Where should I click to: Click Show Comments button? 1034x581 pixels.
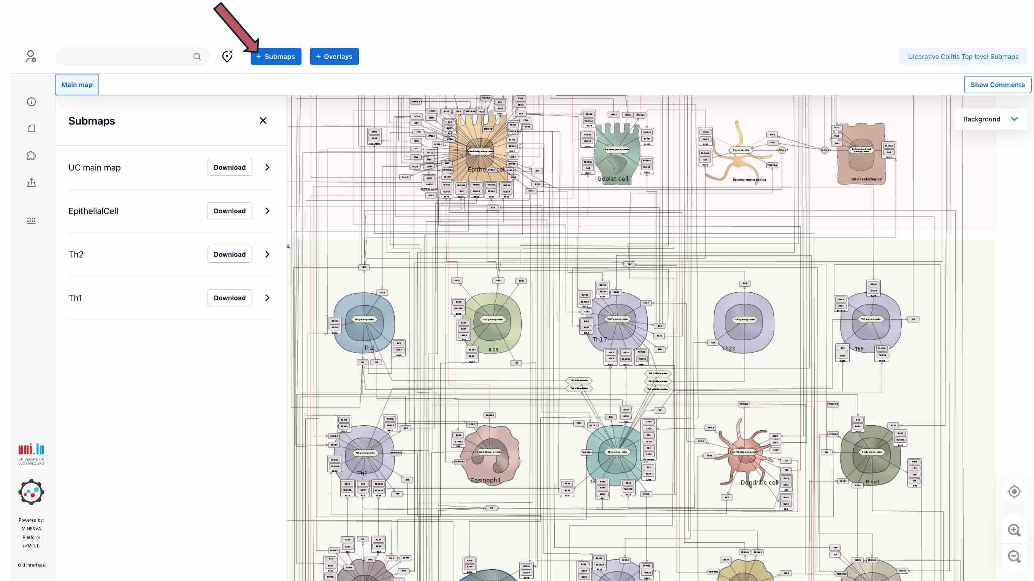coord(997,85)
